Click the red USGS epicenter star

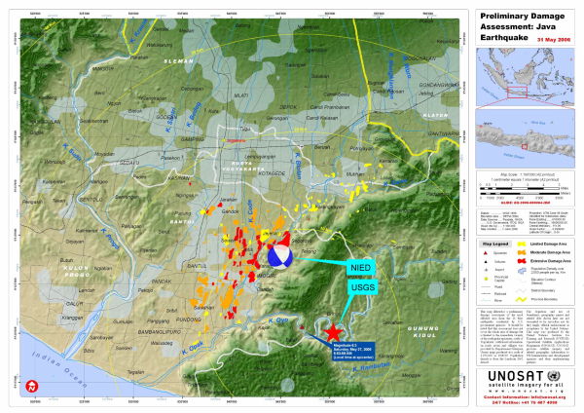pyautogui.click(x=333, y=332)
